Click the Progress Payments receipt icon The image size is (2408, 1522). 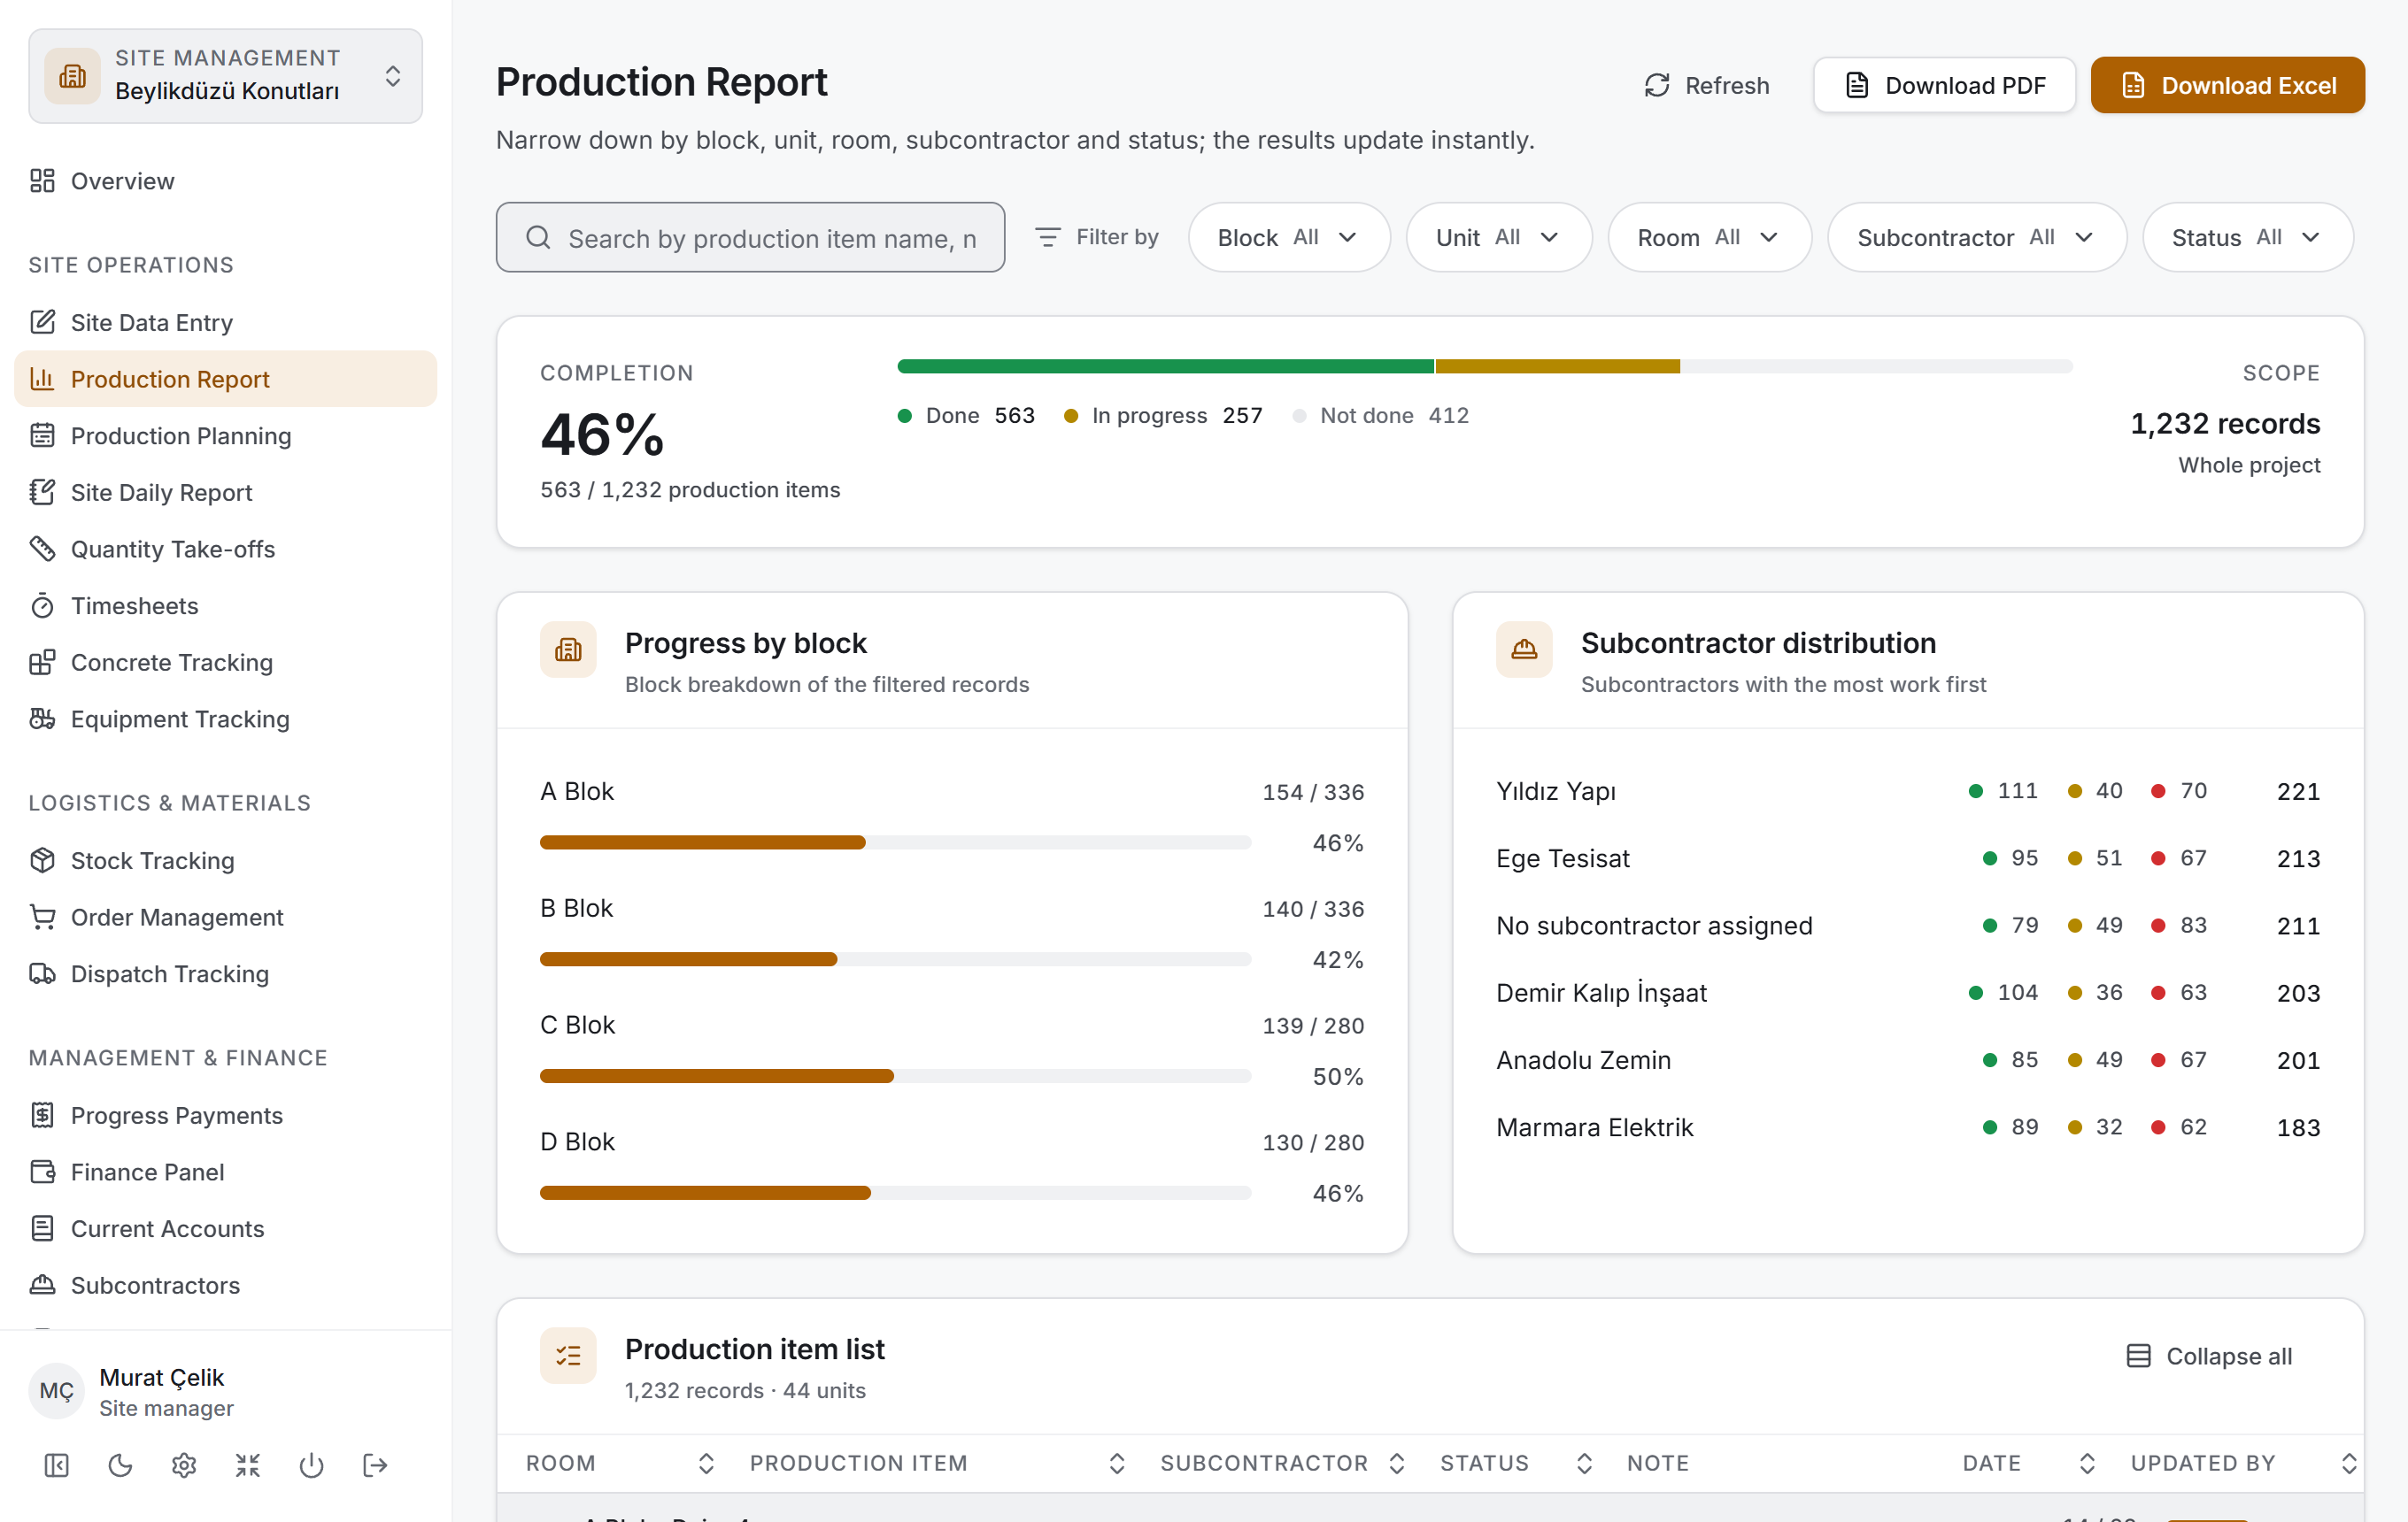42,1115
